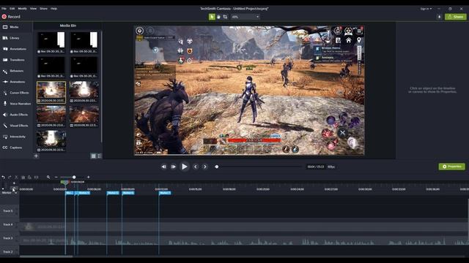Click the plus Import Media button
469x263 pixels.
tap(36, 156)
